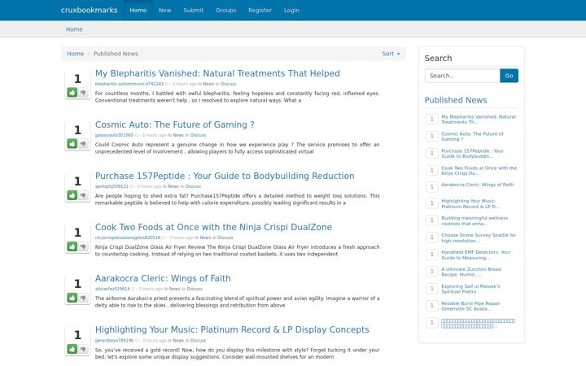Open the Groups menu item

pos(225,10)
